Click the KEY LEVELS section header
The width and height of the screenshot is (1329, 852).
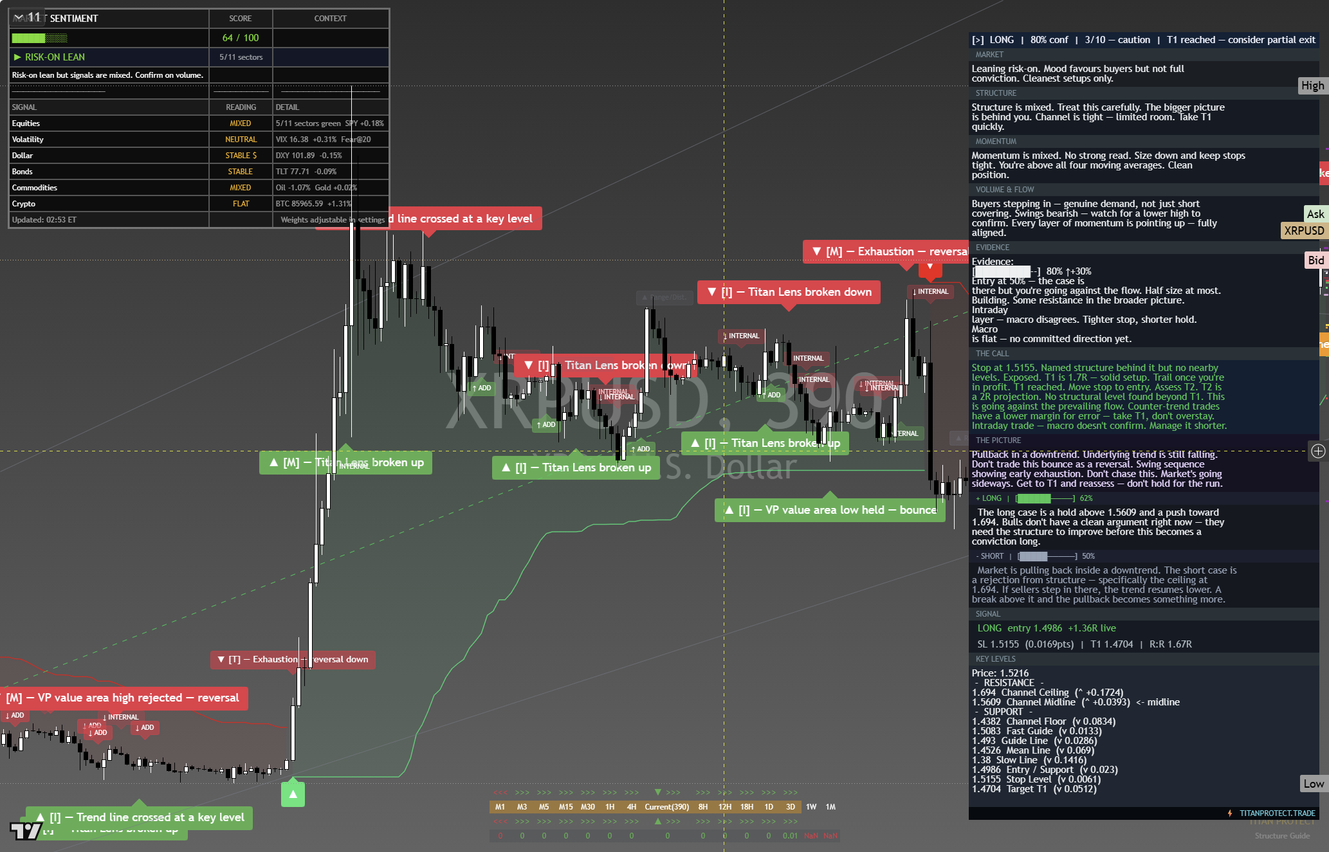click(x=1144, y=659)
